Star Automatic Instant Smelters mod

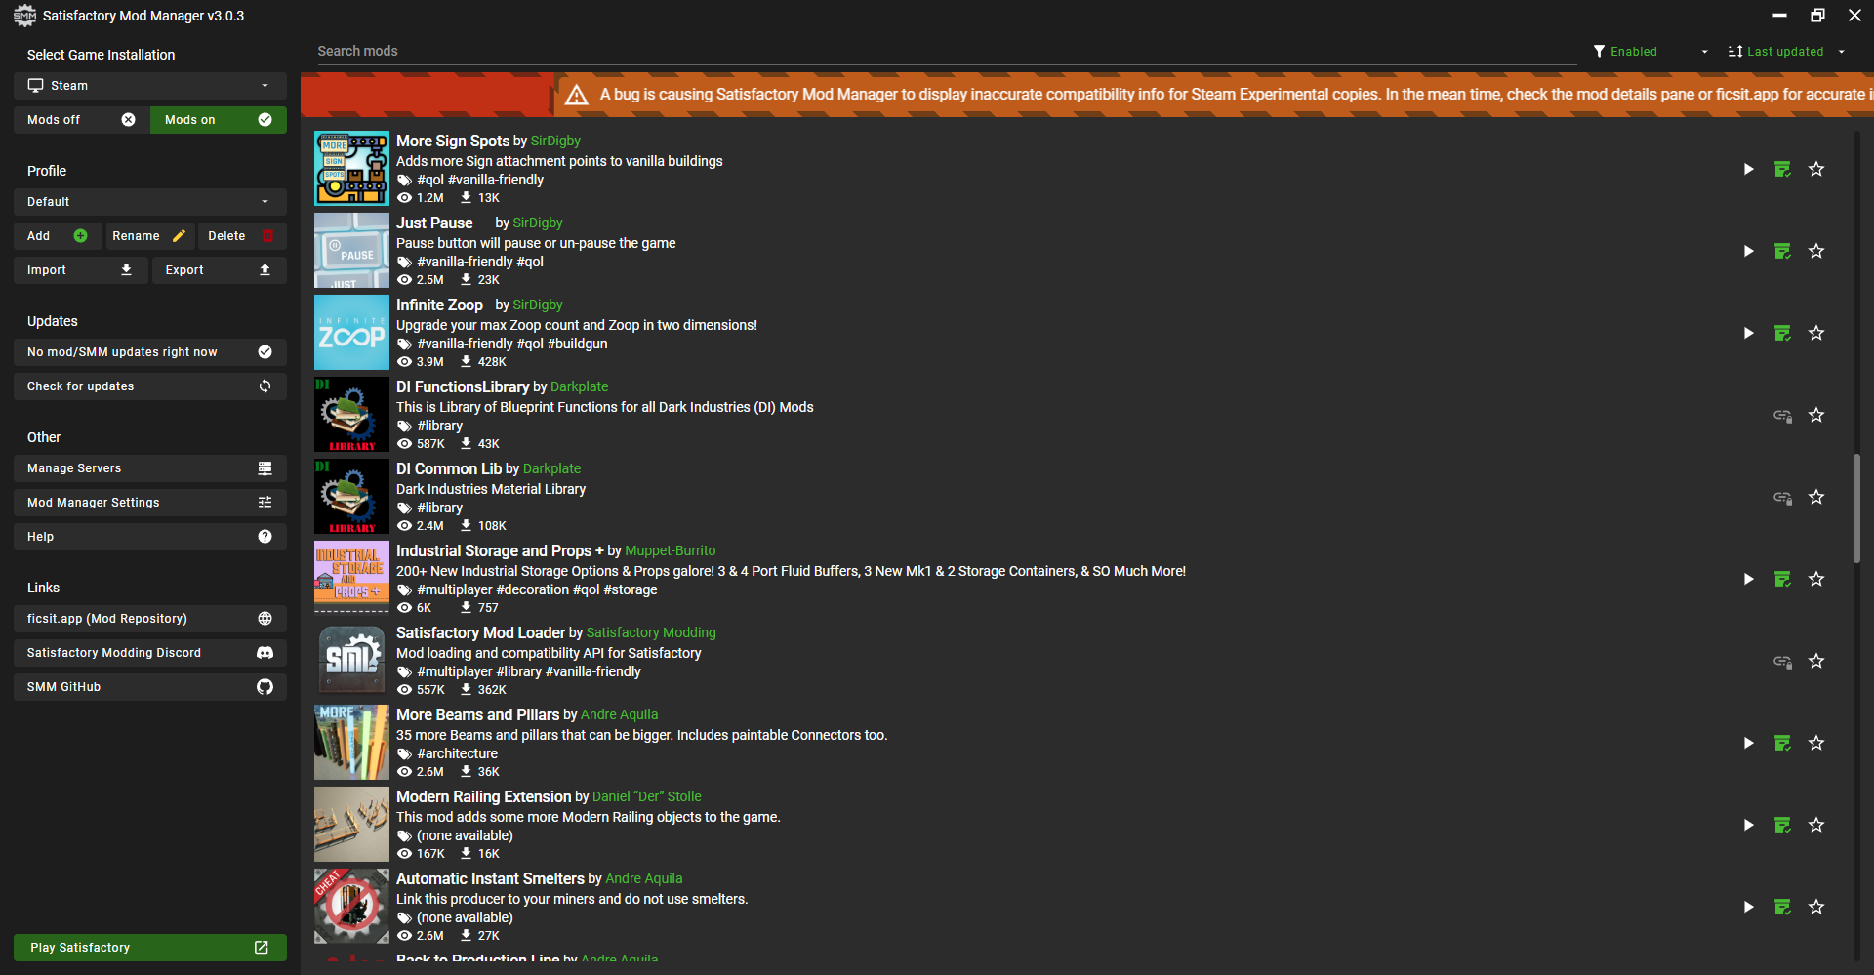[x=1816, y=907]
